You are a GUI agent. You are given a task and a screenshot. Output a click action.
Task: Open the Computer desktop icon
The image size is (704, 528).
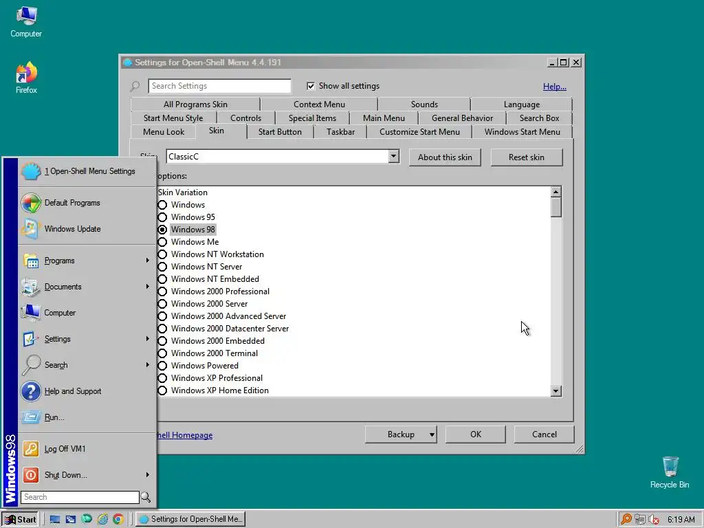(x=26, y=22)
